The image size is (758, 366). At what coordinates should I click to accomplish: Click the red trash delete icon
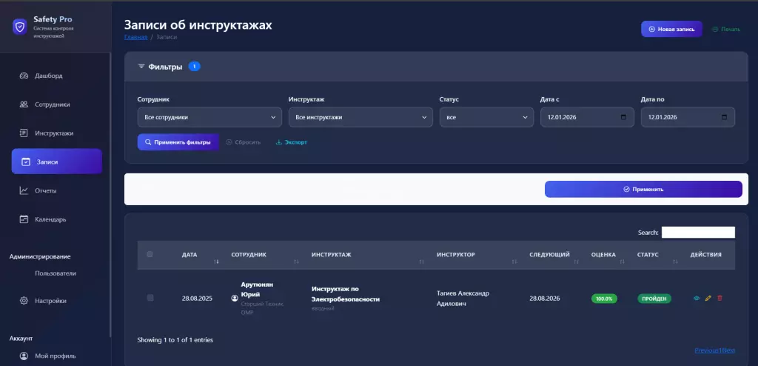(720, 299)
